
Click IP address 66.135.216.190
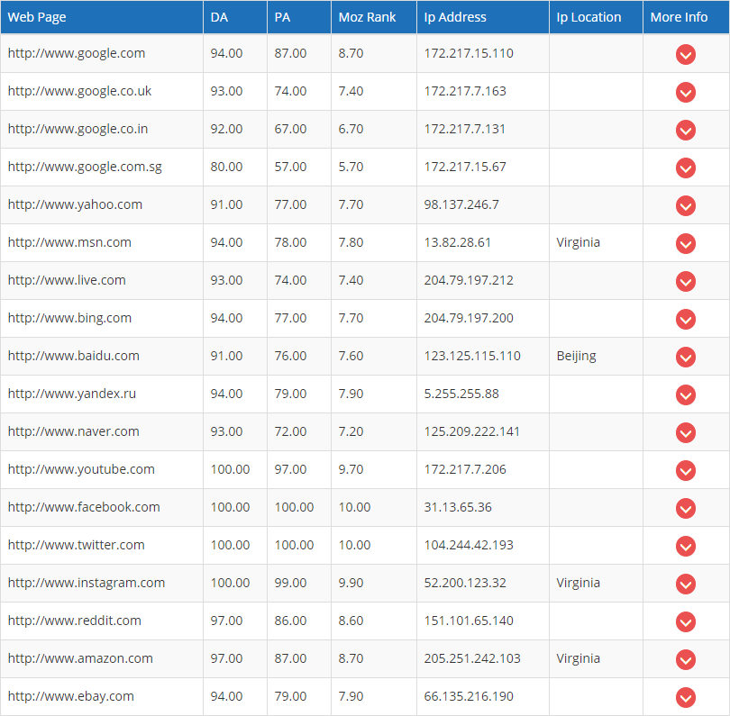[x=469, y=696]
